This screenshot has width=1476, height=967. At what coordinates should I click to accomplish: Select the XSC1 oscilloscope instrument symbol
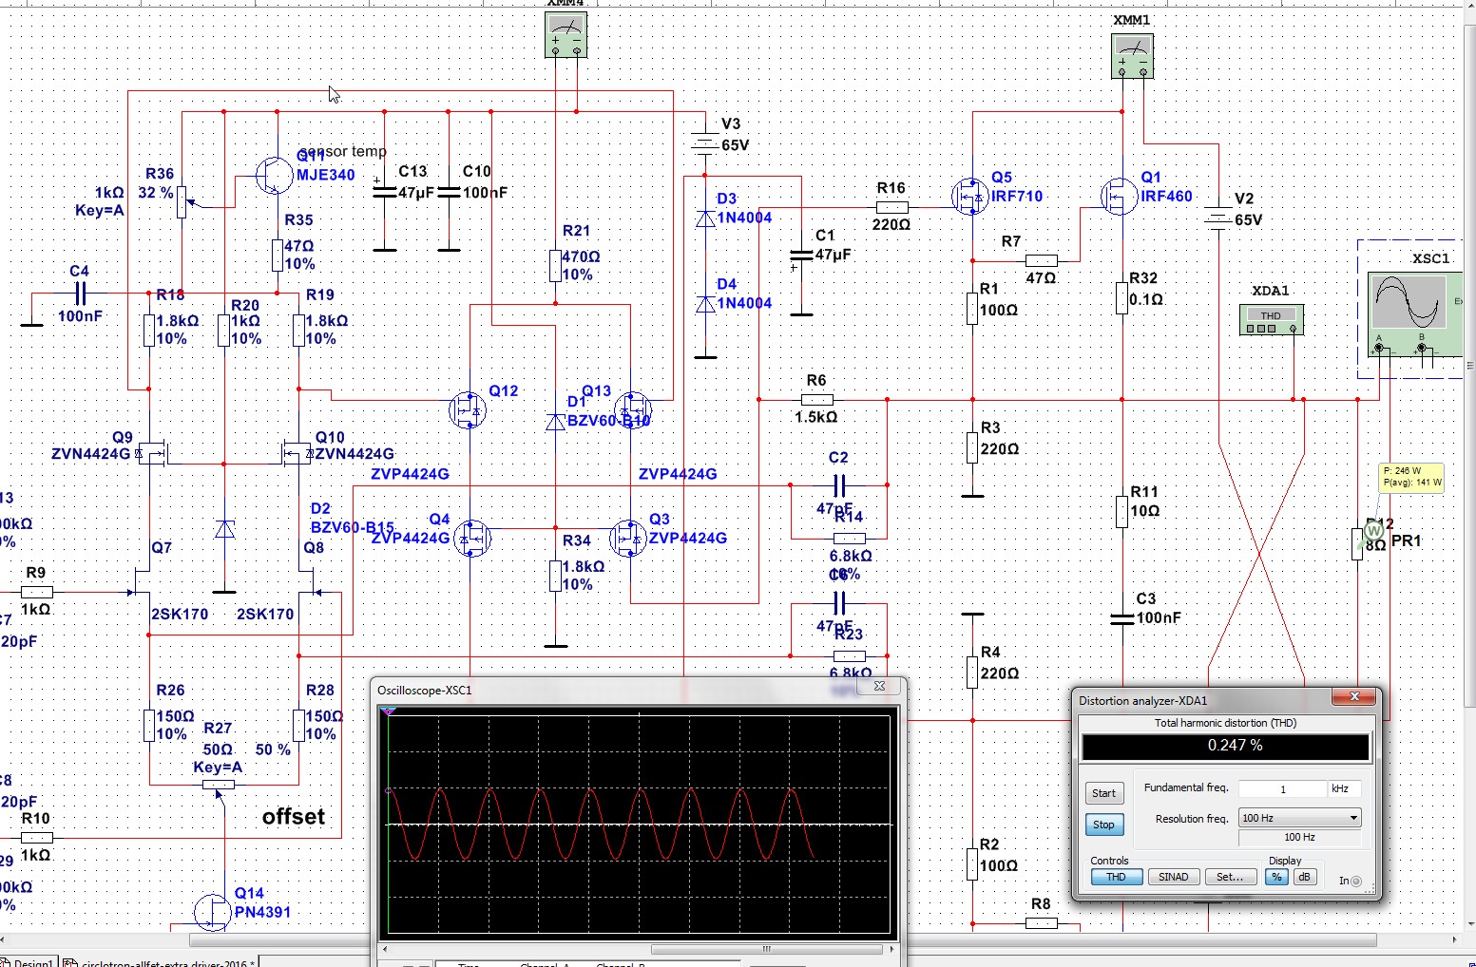click(1415, 315)
